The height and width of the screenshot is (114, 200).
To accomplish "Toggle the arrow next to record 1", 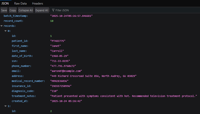I will pos(5,106).
